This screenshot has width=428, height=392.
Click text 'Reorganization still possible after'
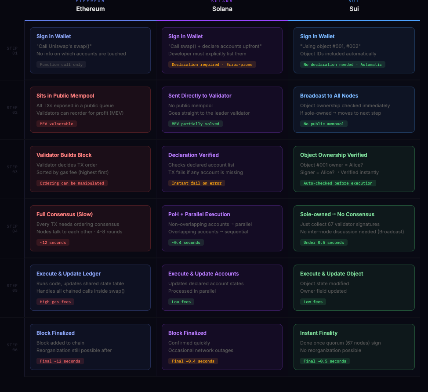74,350
